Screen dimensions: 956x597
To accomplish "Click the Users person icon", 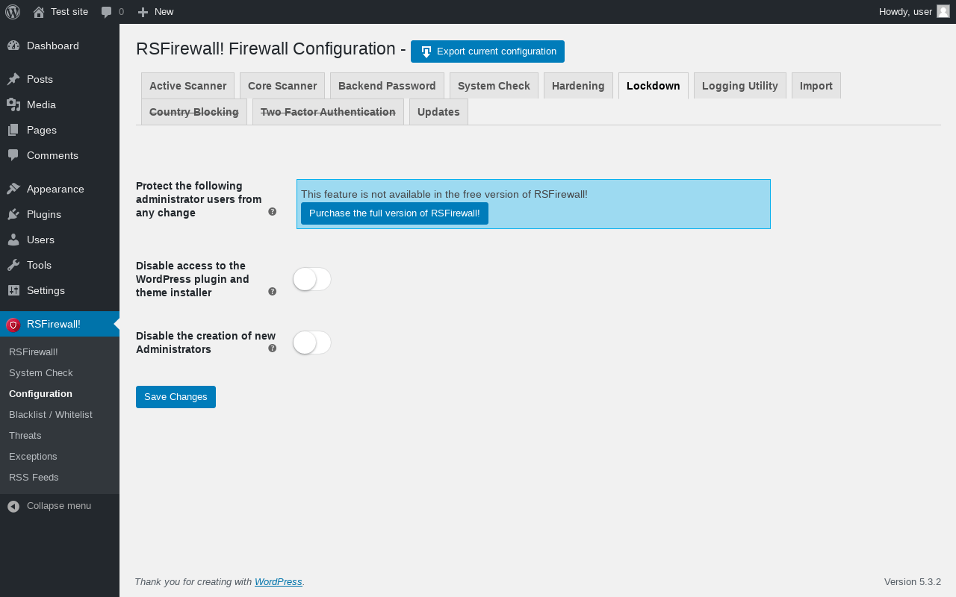I will [13, 240].
